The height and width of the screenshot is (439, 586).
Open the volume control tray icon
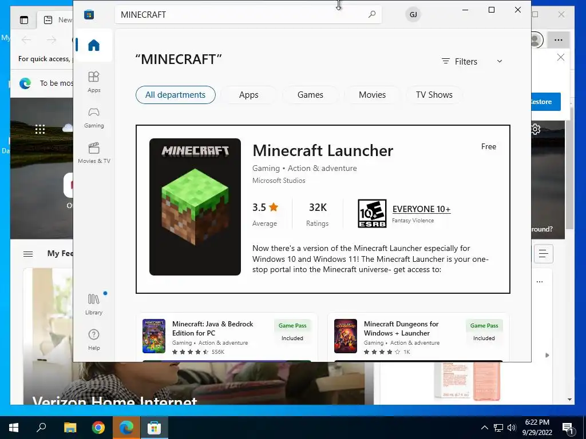pos(512,428)
